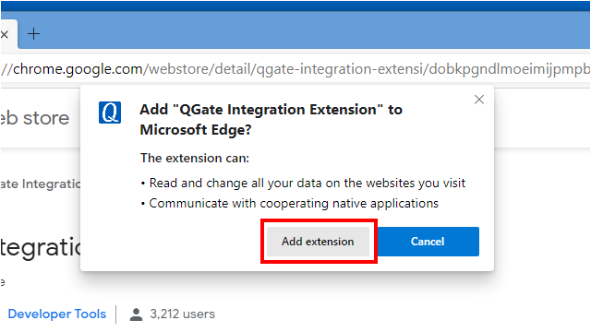Screen dimensions: 591x332
Task: Click the dobkpgndlmoeimijpmpb ID in the URL
Action: point(509,69)
